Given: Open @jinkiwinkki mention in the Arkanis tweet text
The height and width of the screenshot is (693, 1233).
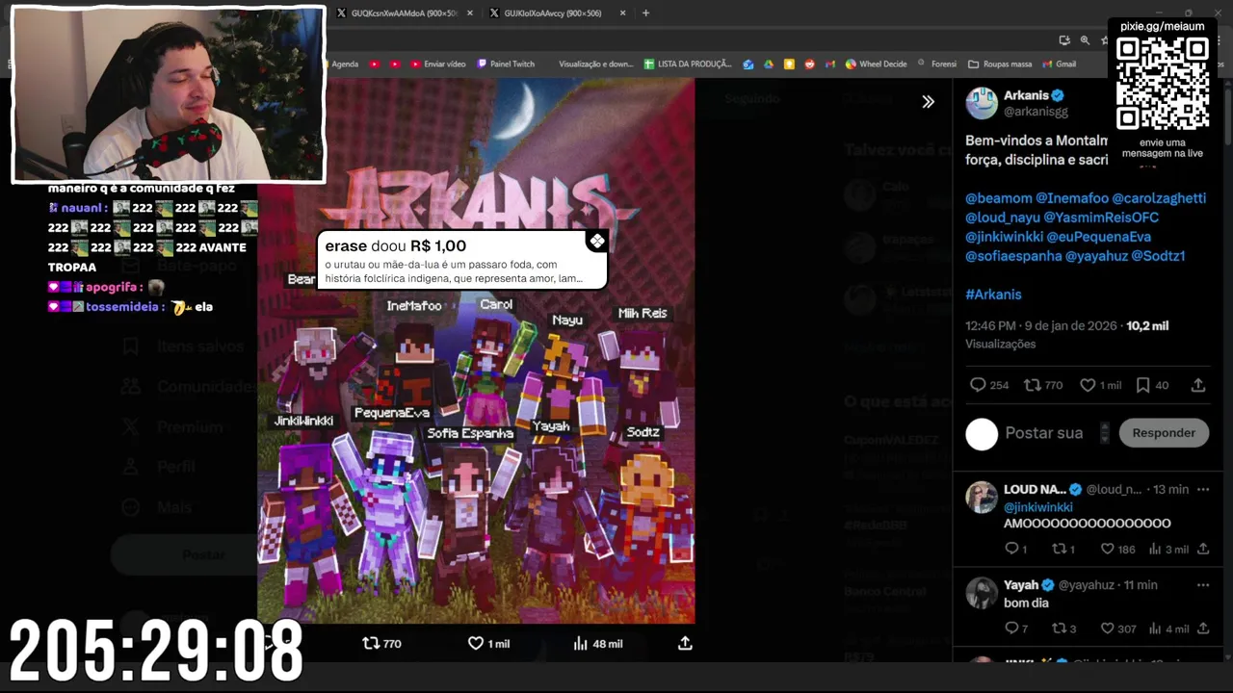Looking at the screenshot, I should [x=1003, y=237].
